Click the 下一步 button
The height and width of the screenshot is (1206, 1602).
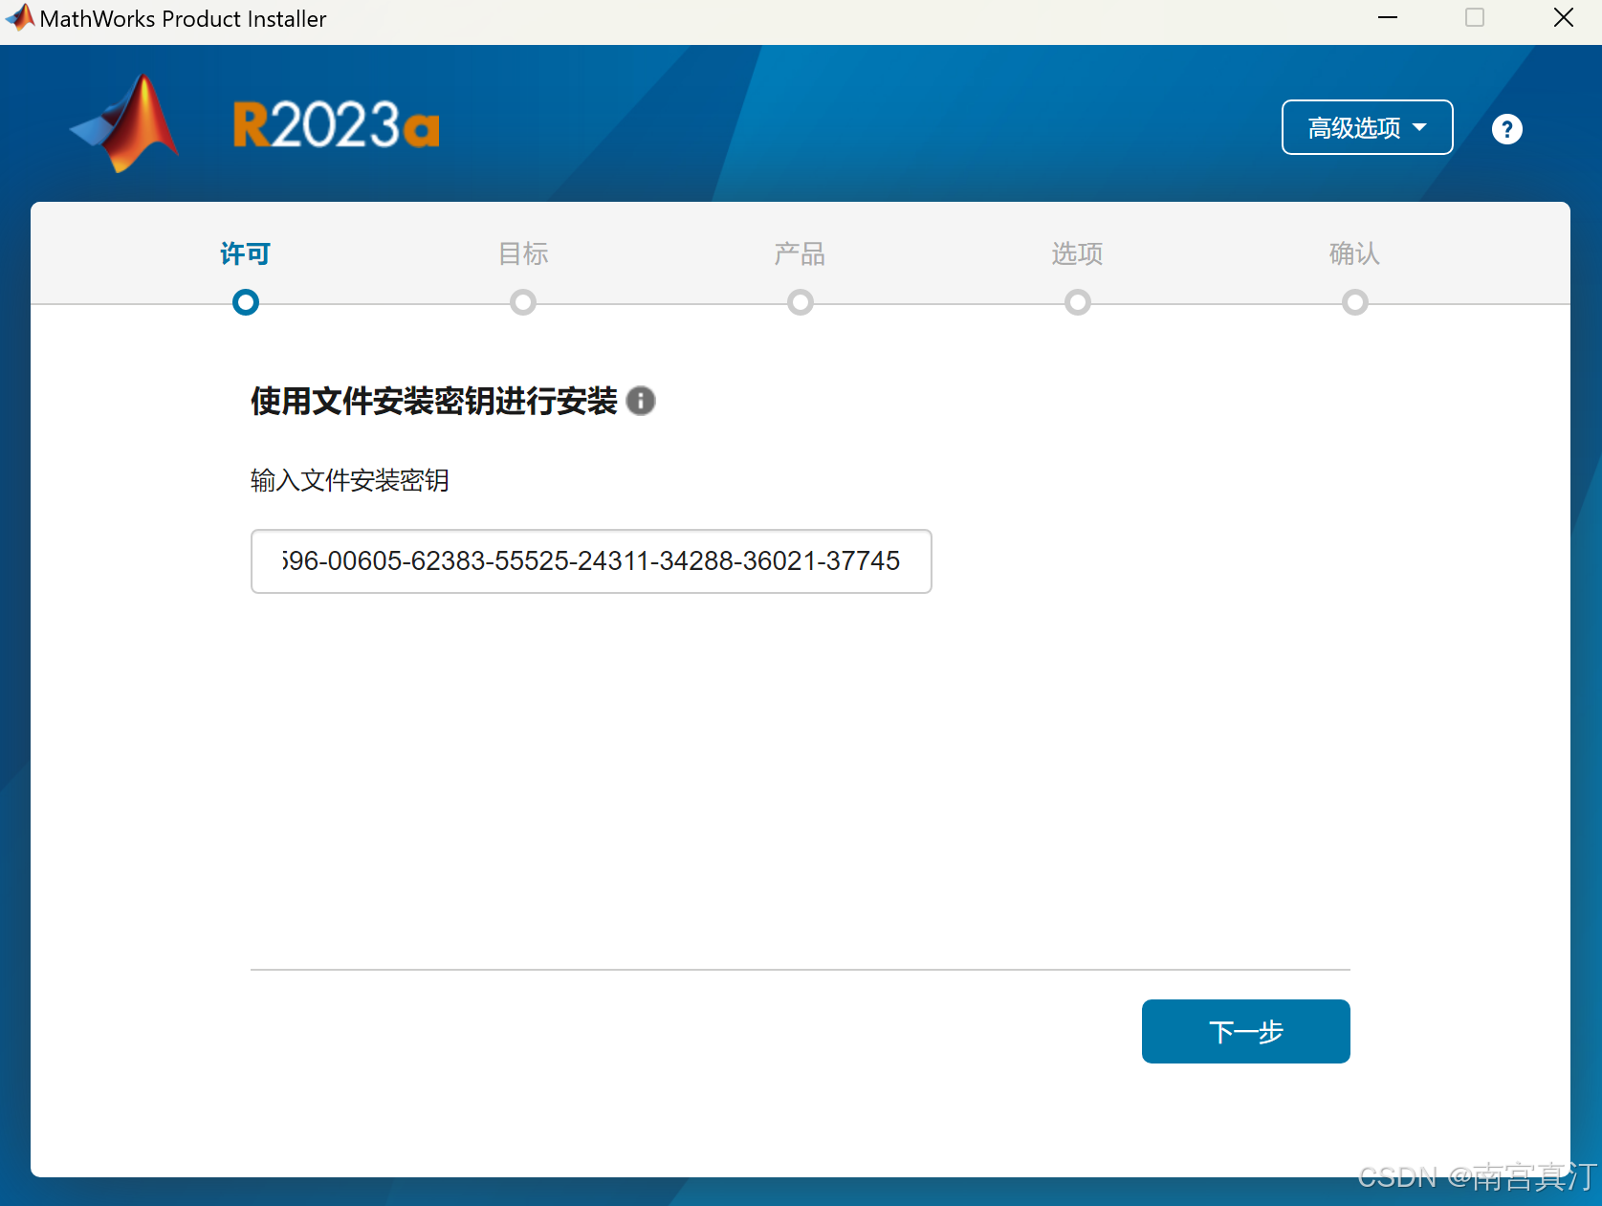(x=1245, y=1031)
